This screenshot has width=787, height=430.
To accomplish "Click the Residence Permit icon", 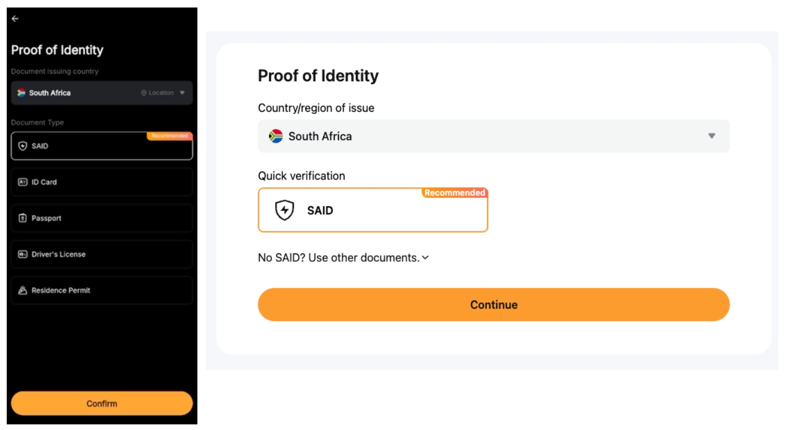I will [x=23, y=291].
